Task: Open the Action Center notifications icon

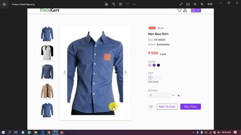Action: coord(235,132)
